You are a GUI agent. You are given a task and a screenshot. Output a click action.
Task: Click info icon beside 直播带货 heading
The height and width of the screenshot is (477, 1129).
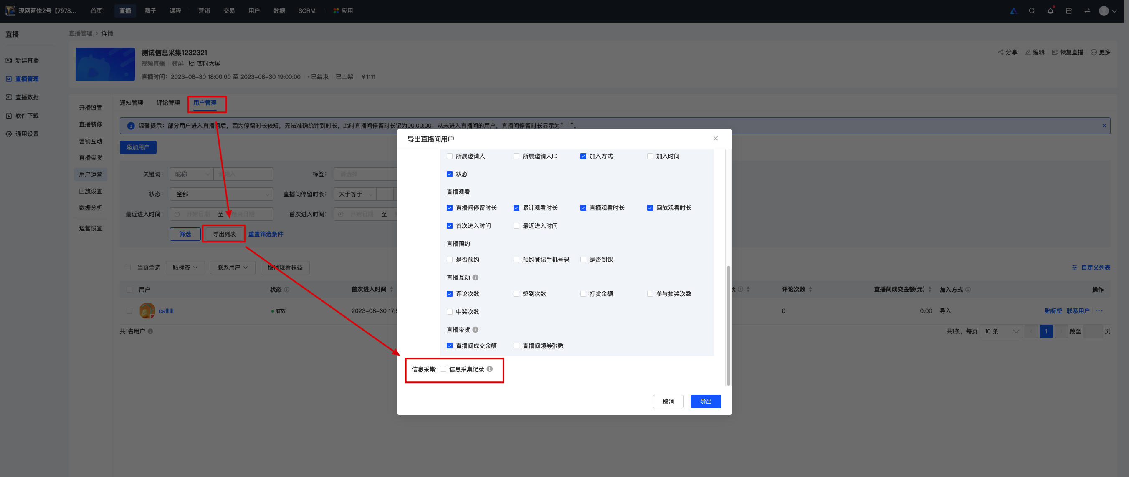click(476, 329)
